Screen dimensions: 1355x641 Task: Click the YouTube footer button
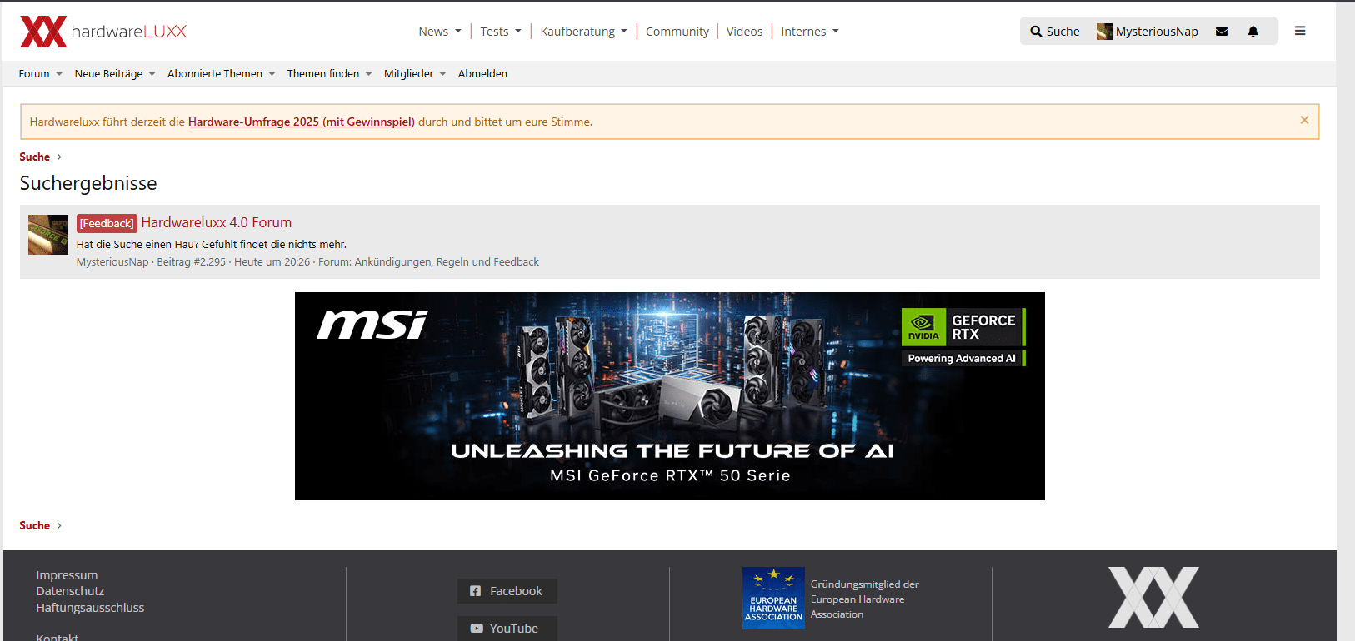[507, 629]
